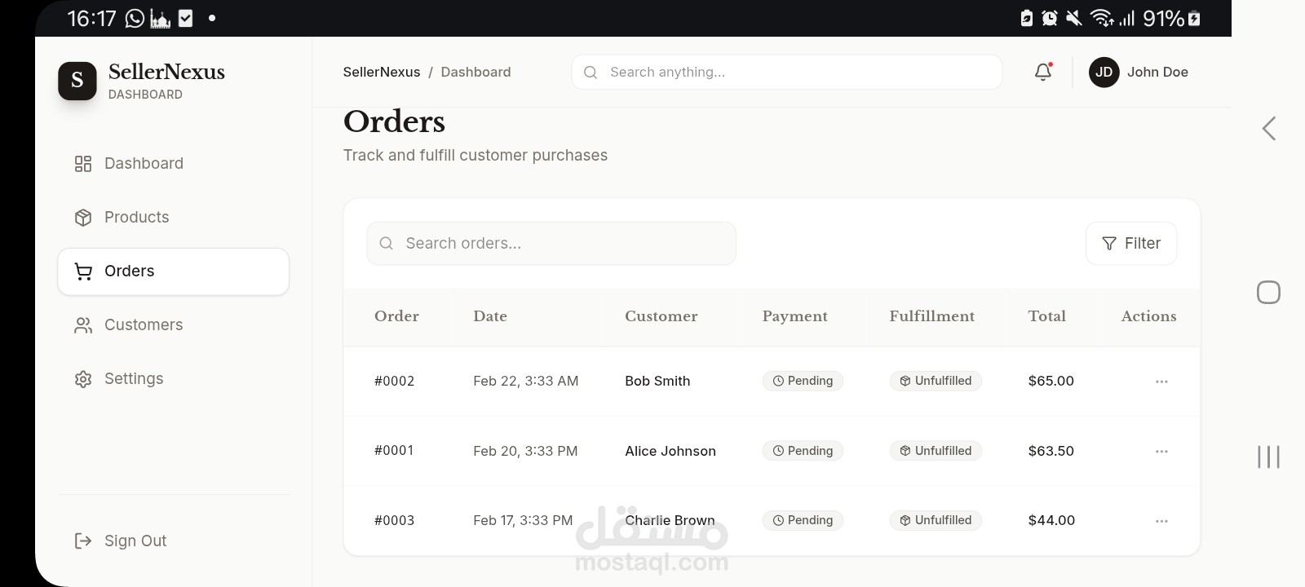Click order number #0002

pyautogui.click(x=394, y=381)
